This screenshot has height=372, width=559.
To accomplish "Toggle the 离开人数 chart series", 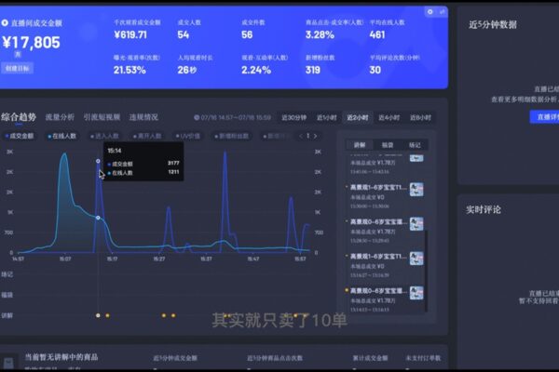I will (147, 136).
